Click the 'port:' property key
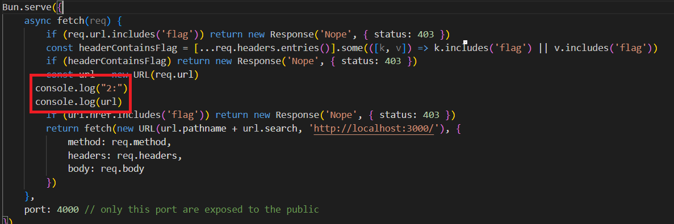This screenshot has width=674, height=224. [38, 210]
